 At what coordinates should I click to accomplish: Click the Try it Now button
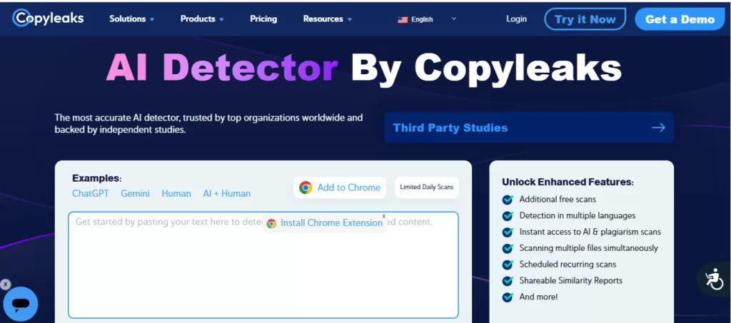585,19
